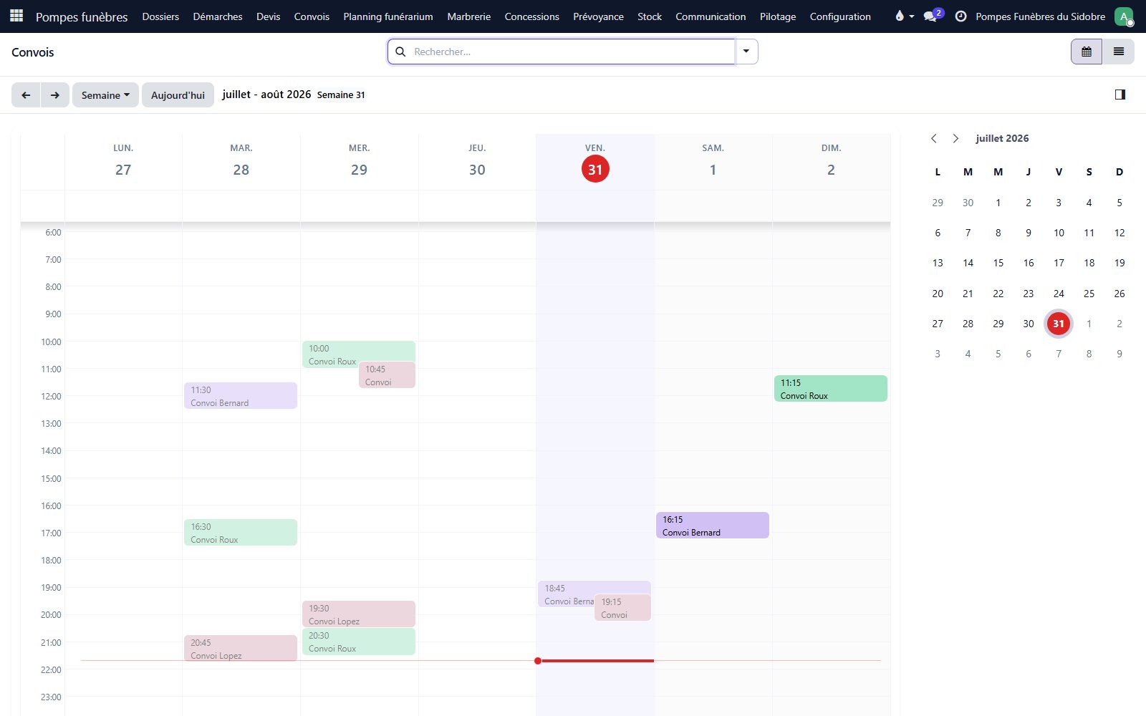Screen dimensions: 1146x716
Task: Open the Concessions menu
Action: (x=531, y=16)
